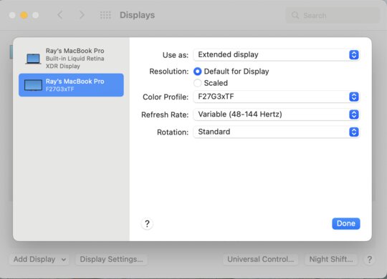The width and height of the screenshot is (387, 279).
Task: Show all preferences grid icon
Action: (105, 15)
